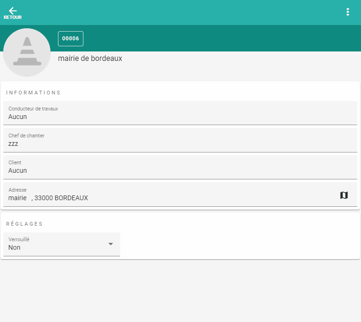Click the INFORMATIONS section header
This screenshot has width=361, height=322.
(33, 93)
